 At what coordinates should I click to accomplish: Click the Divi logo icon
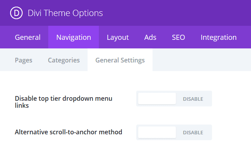[16, 13]
